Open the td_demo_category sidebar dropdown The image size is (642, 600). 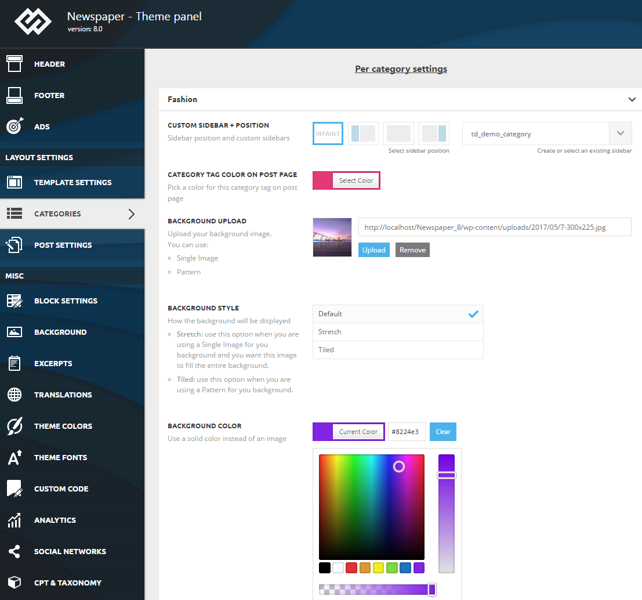pos(547,133)
